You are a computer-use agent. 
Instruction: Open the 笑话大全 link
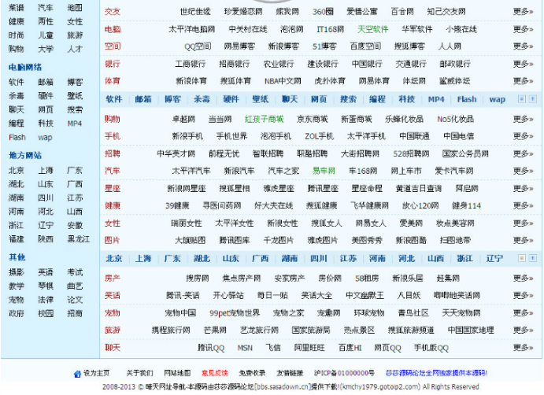click(x=316, y=296)
